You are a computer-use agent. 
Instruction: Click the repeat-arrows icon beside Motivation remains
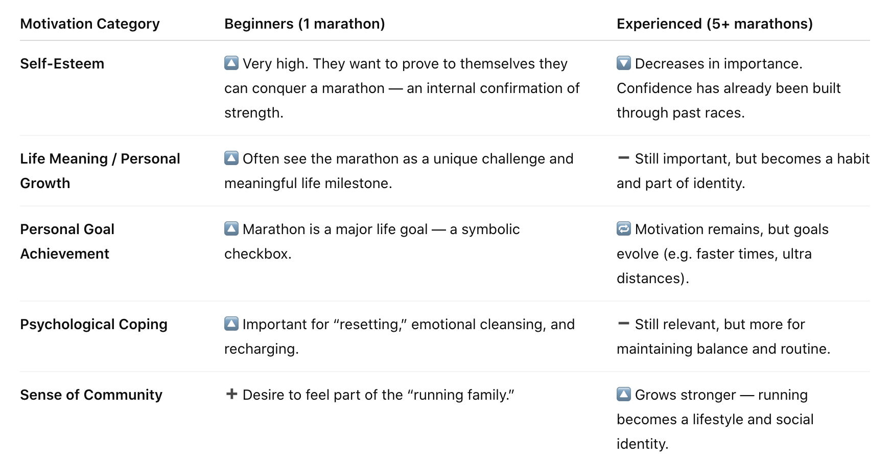click(624, 229)
